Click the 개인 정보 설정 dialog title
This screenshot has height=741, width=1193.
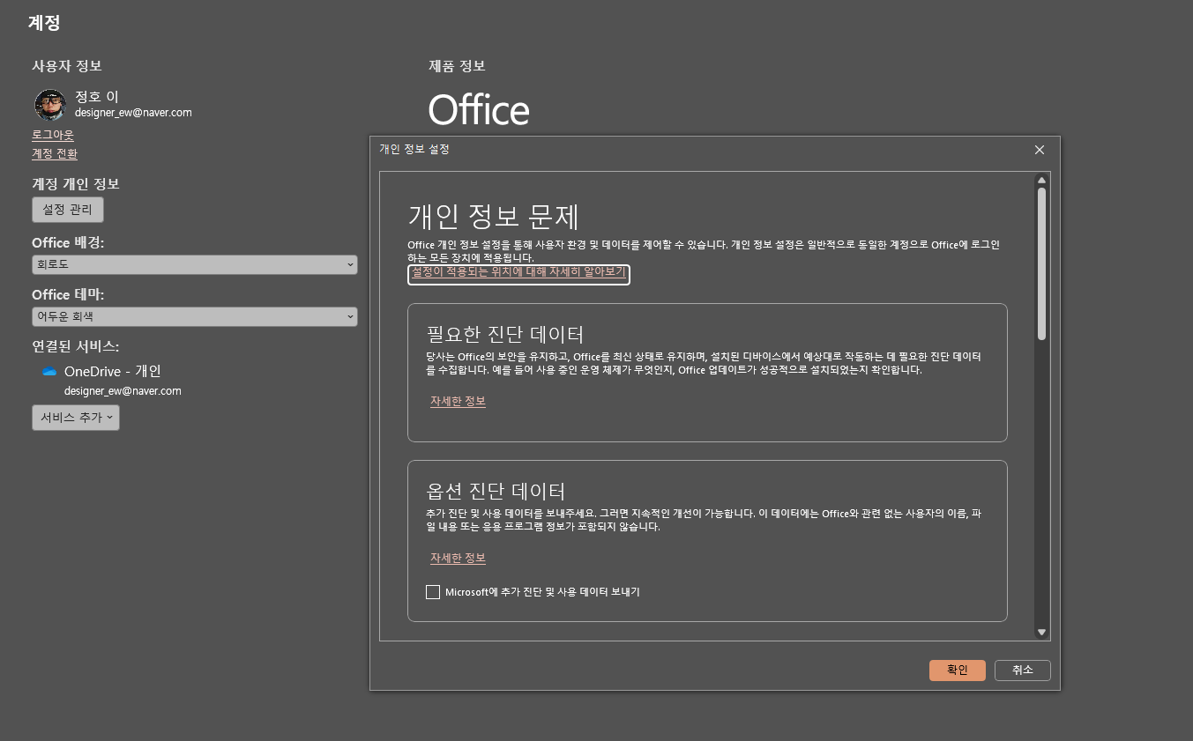click(x=414, y=150)
